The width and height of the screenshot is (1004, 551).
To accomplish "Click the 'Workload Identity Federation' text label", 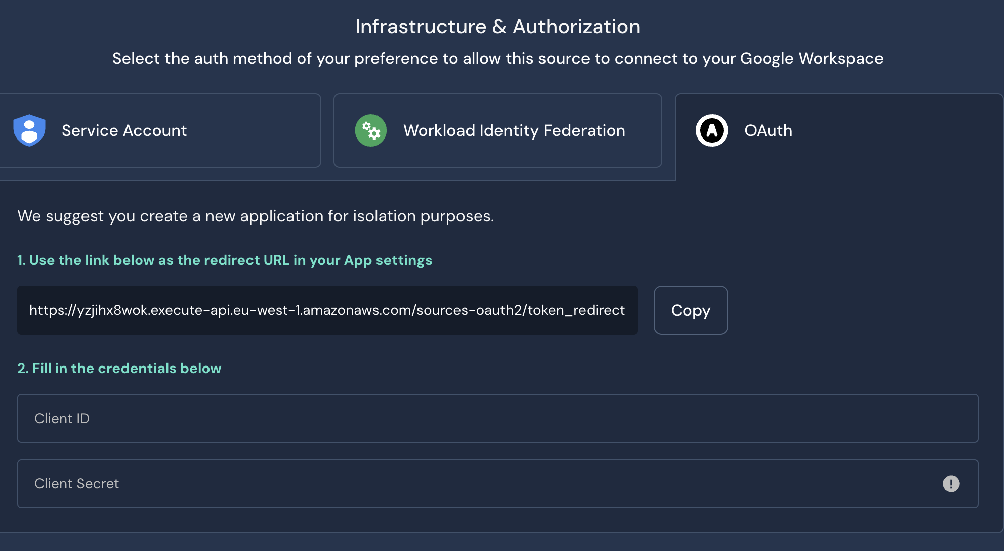I will (514, 130).
